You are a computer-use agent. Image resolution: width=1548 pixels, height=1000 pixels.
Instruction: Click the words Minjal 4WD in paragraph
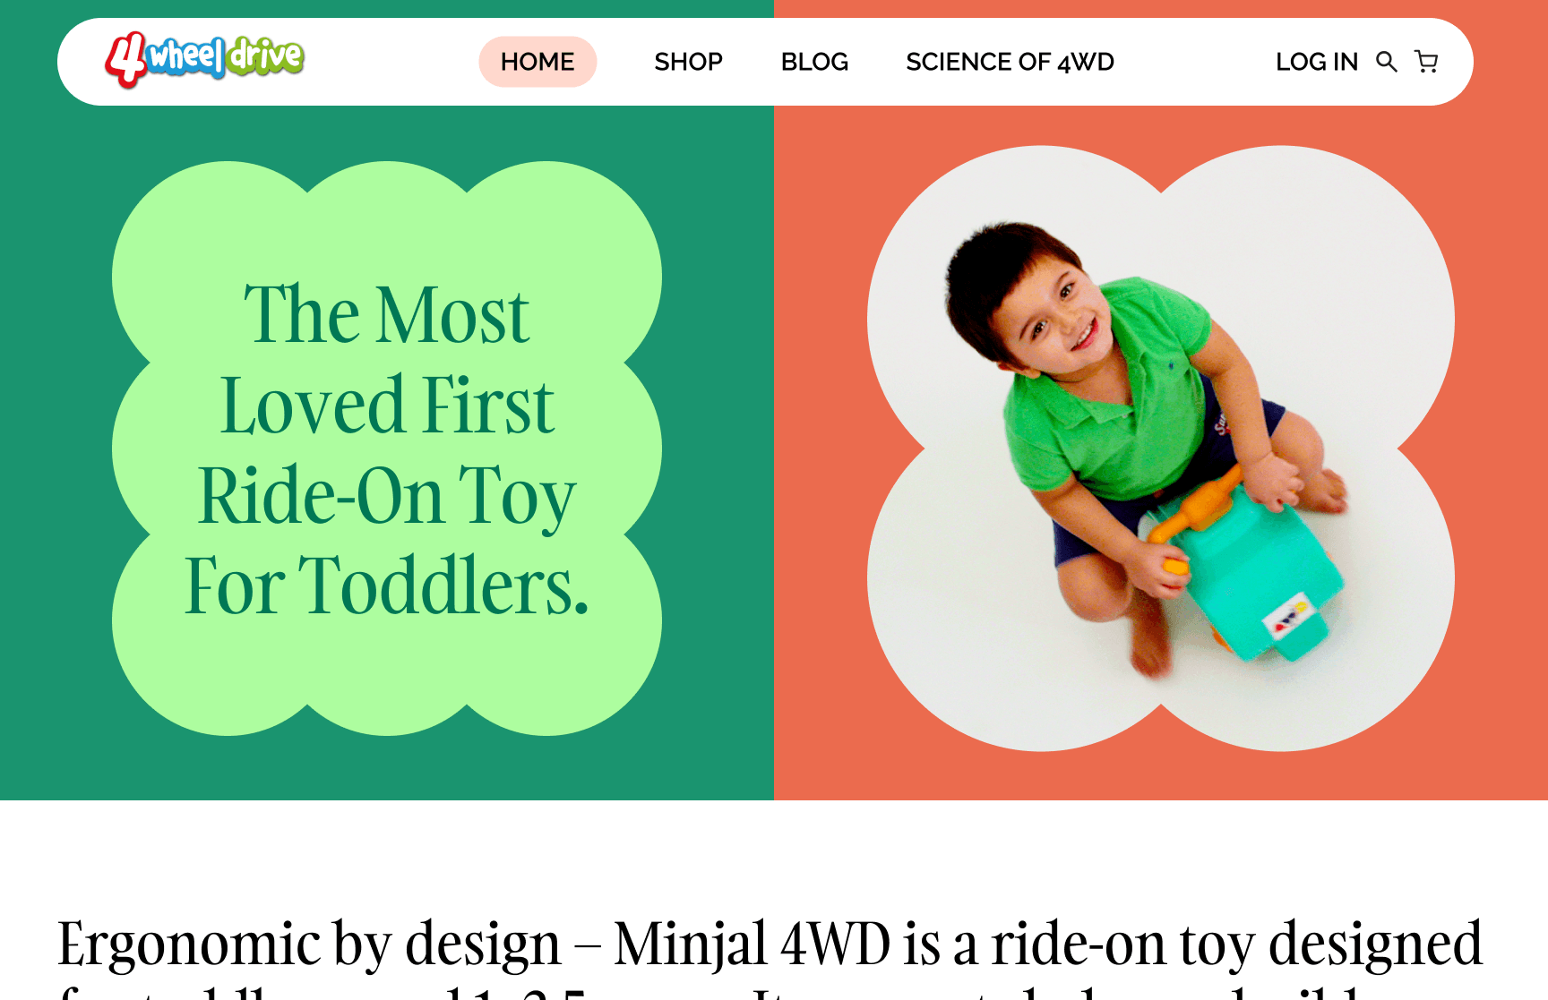point(752,944)
